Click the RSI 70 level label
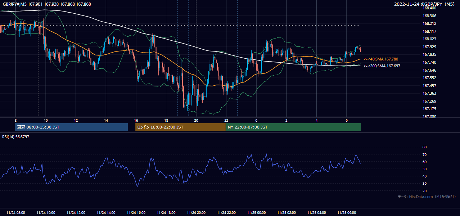460x216 pixels. (x=424, y=154)
